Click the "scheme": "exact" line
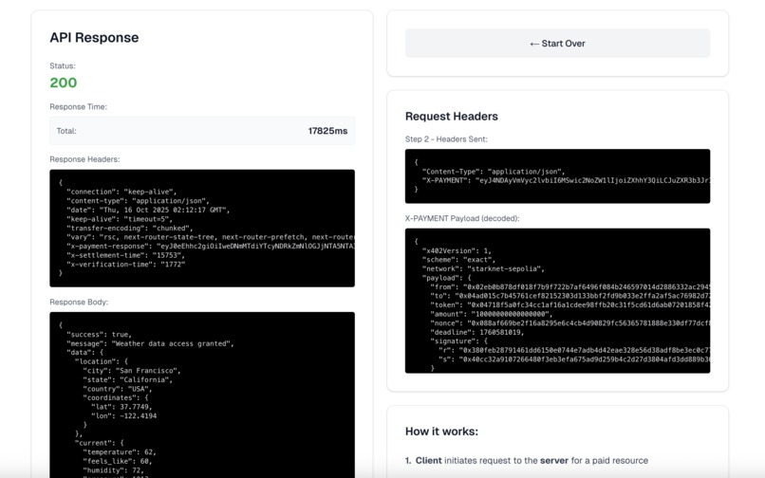The image size is (765, 478). pos(458,260)
